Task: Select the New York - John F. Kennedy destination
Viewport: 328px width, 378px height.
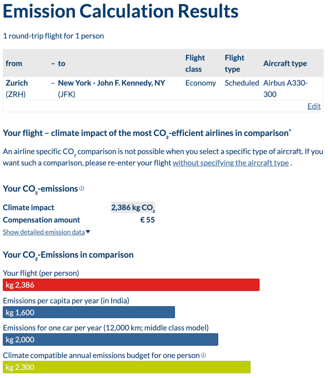Action: tap(111, 83)
